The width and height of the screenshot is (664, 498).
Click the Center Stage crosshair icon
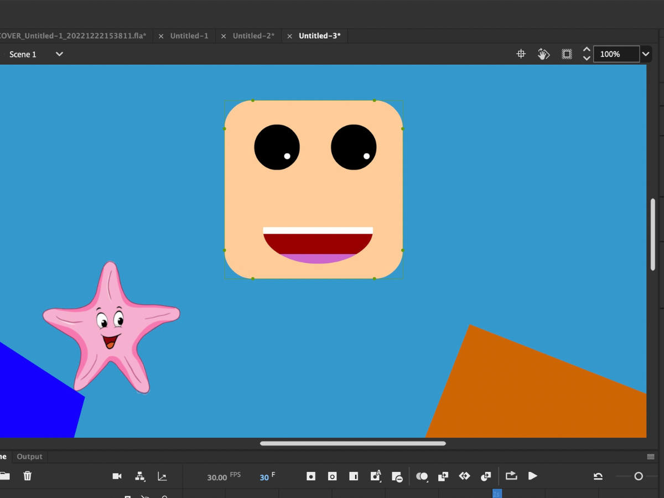521,54
